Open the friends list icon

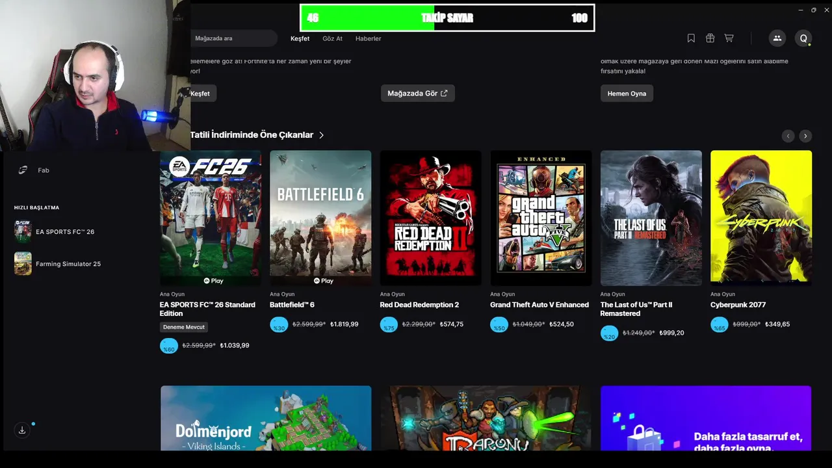(777, 38)
